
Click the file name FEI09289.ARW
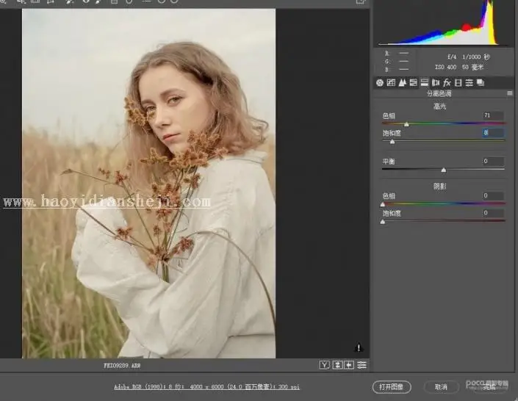click(x=122, y=366)
